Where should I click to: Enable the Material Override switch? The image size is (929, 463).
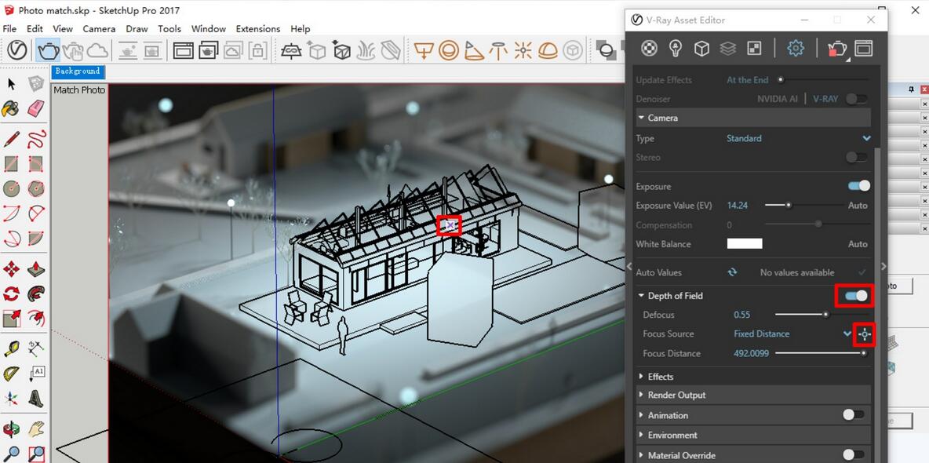coord(853,455)
